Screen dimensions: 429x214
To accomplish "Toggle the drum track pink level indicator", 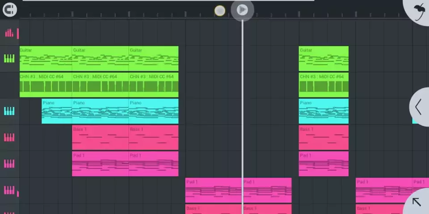I will tap(18, 33).
